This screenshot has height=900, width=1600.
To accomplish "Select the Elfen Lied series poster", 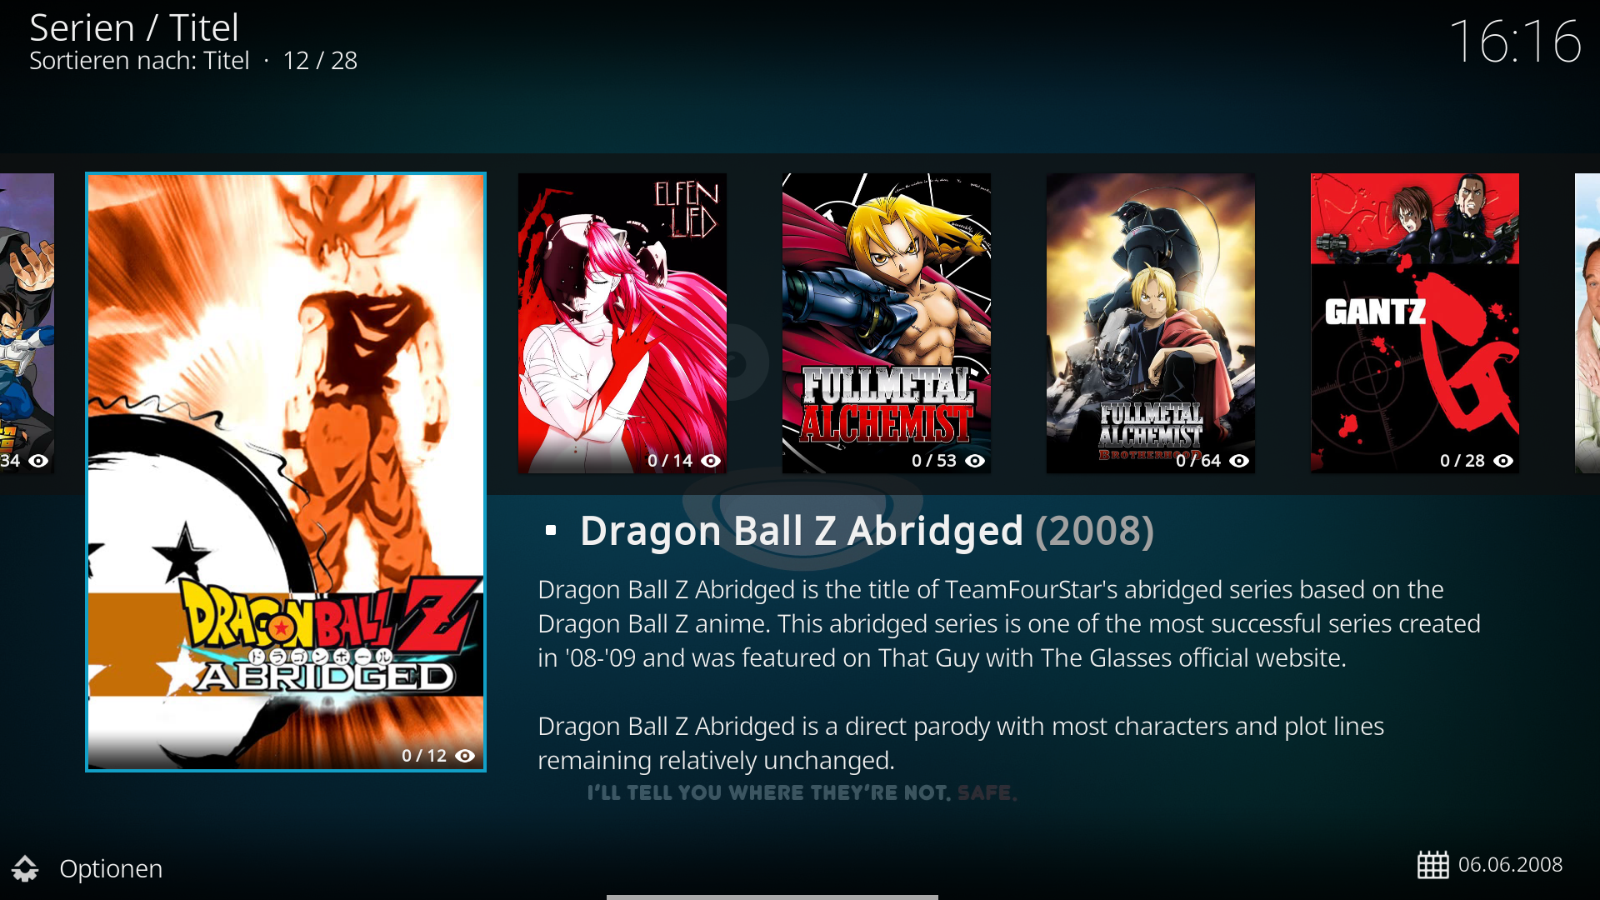I will pos(622,323).
